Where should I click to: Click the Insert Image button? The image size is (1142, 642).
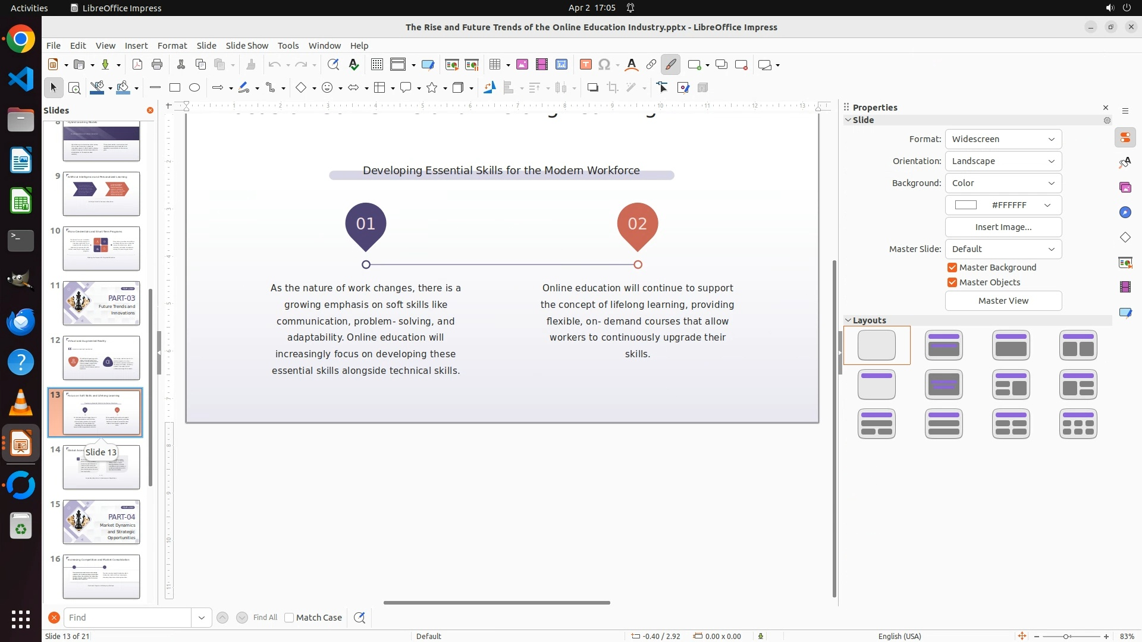point(1003,227)
